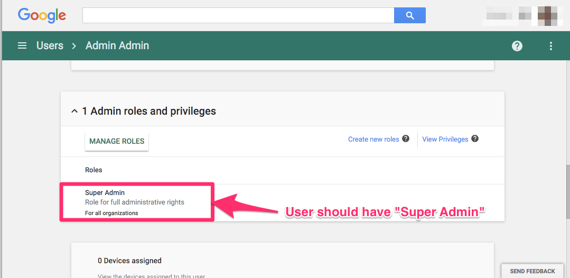Click 'Role for full administrative rights' text
Screen dimensions: 570x278
pyautogui.click(x=135, y=202)
